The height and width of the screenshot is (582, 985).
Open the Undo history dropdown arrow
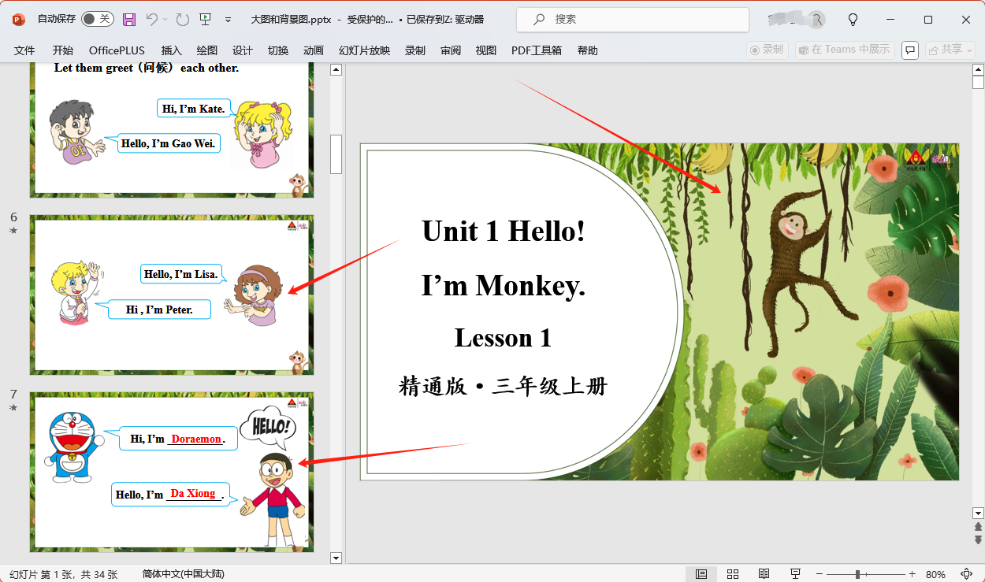coord(165,20)
